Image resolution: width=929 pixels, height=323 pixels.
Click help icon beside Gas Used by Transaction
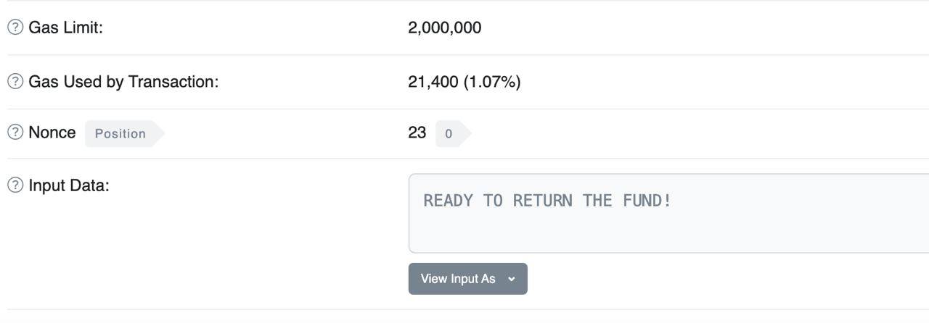(x=15, y=82)
